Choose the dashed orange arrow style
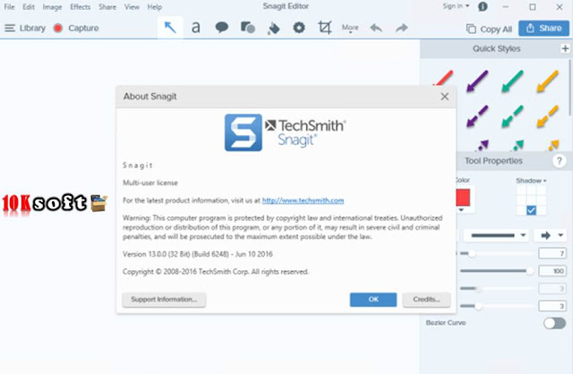 (547, 116)
